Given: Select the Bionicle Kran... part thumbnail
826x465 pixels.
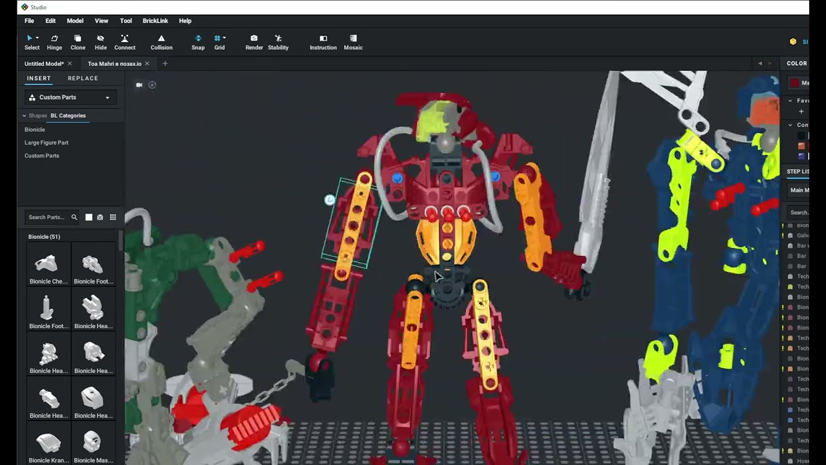Looking at the screenshot, I should [48, 443].
